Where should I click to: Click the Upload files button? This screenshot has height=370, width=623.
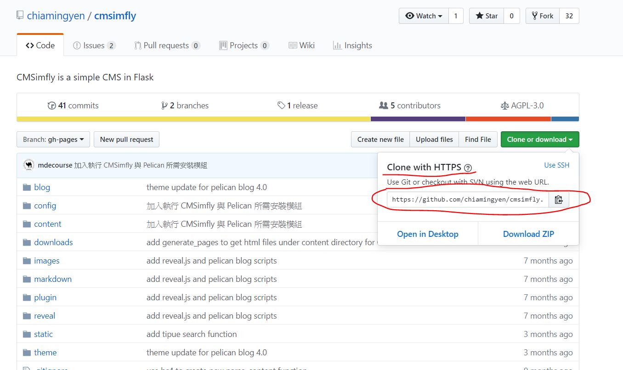[x=434, y=140]
